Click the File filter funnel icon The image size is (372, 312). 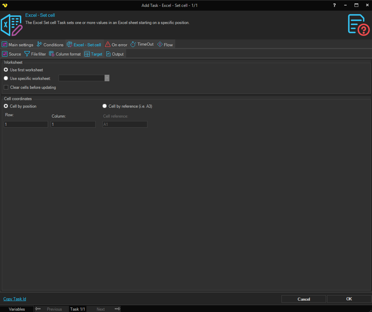pyautogui.click(x=27, y=54)
